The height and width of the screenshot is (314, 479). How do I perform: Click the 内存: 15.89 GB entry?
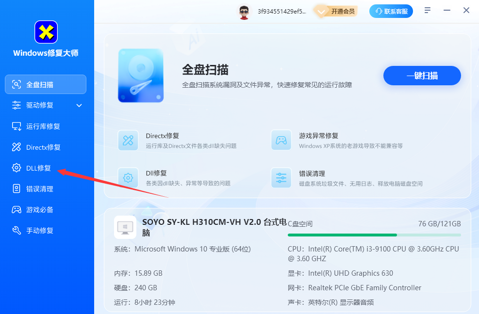[138, 273]
